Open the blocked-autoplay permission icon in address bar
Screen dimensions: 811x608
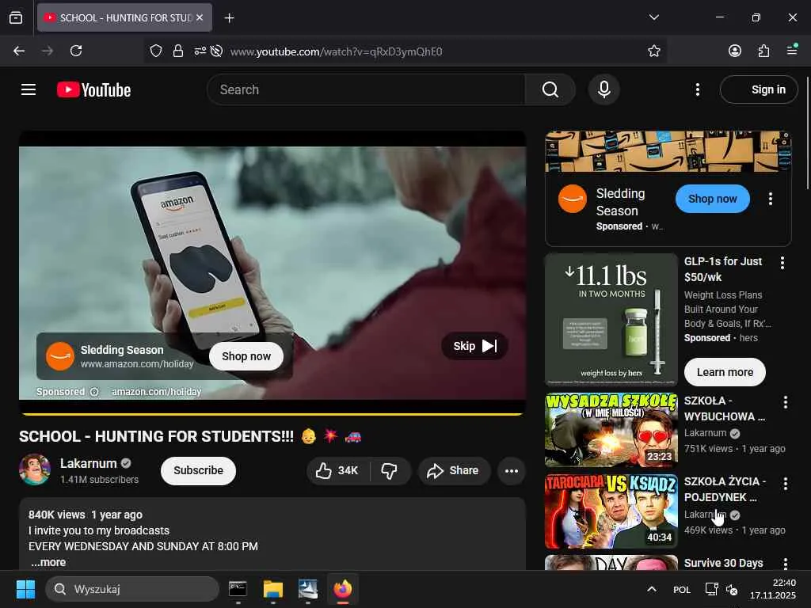[x=217, y=51]
